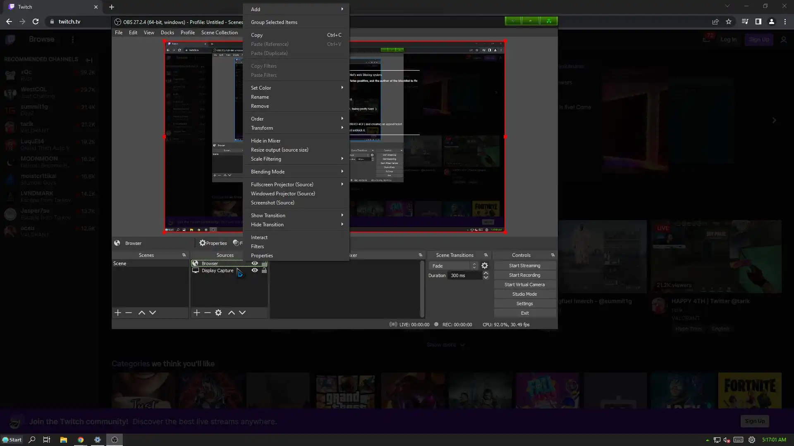Viewport: 794px width, 446px height.
Task: Undock the Controls panel icon
Action: coord(553,255)
